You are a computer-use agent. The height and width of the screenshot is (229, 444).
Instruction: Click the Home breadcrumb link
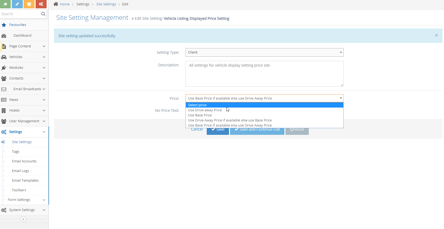(x=65, y=4)
